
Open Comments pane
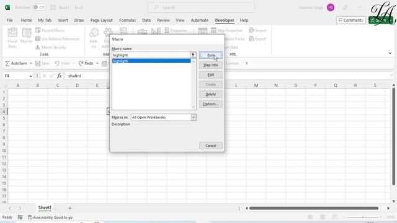350,20
